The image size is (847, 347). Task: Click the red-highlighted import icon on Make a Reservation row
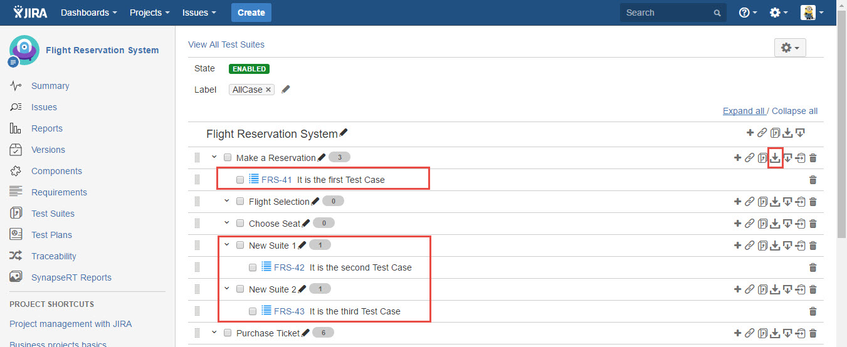tap(775, 158)
